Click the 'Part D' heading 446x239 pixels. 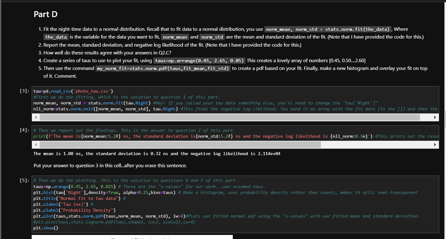coord(46,14)
